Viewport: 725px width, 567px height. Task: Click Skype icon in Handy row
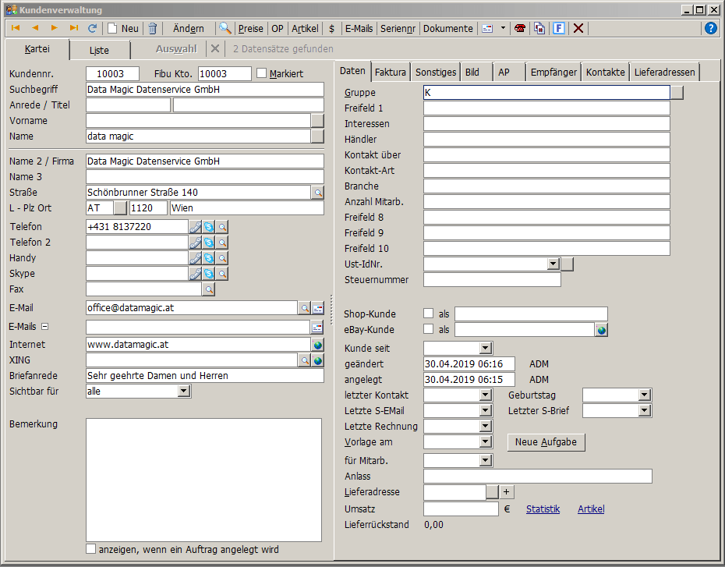pos(209,258)
